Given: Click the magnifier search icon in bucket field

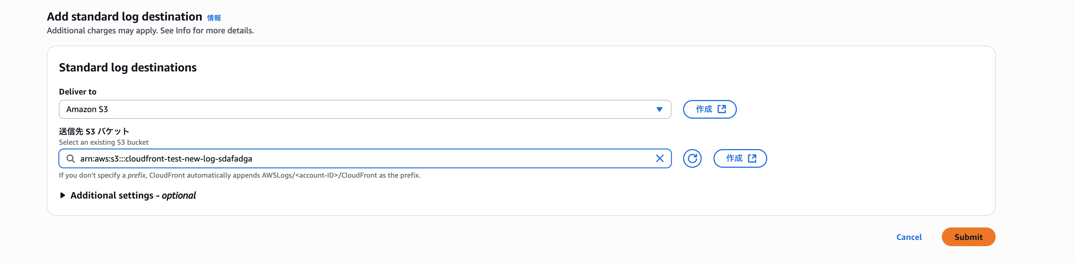Looking at the screenshot, I should tap(71, 159).
